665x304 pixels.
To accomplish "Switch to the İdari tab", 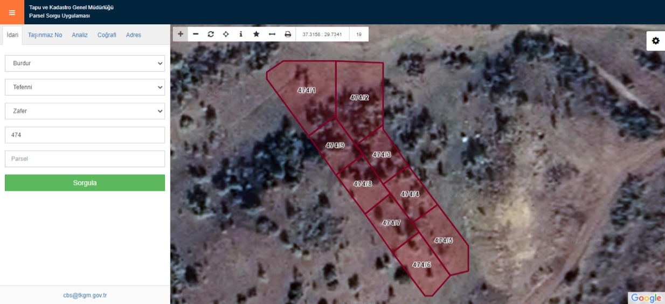I will 12,35.
